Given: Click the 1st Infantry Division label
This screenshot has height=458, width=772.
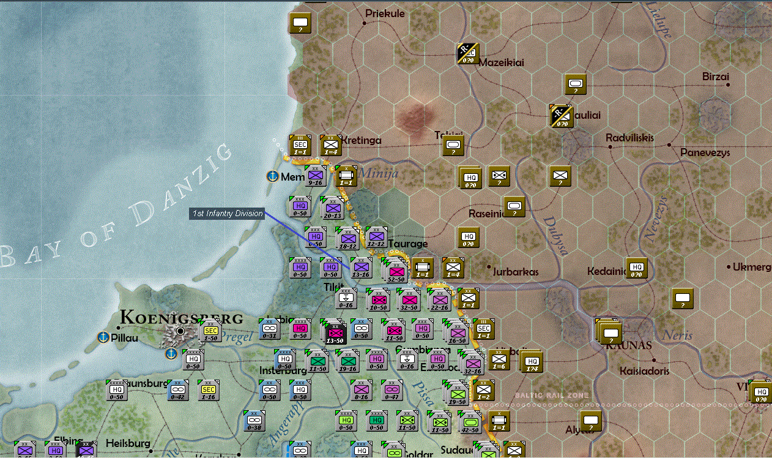Looking at the screenshot, I should [x=228, y=214].
